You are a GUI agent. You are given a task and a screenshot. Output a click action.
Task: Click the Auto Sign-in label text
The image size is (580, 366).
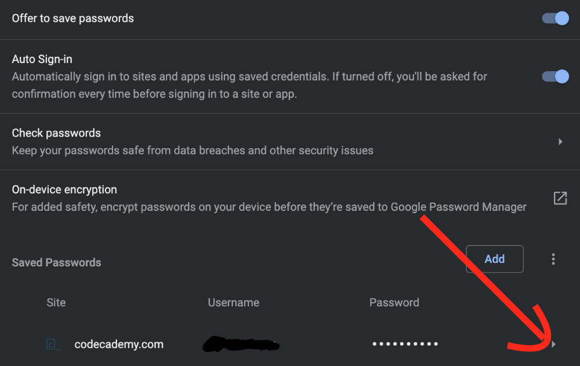(x=42, y=60)
